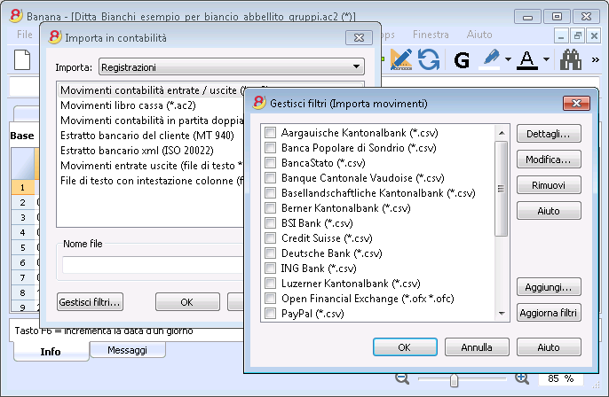The height and width of the screenshot is (397, 609).
Task: Select Movimenti entrate uscite file di testo
Action: tap(152, 166)
